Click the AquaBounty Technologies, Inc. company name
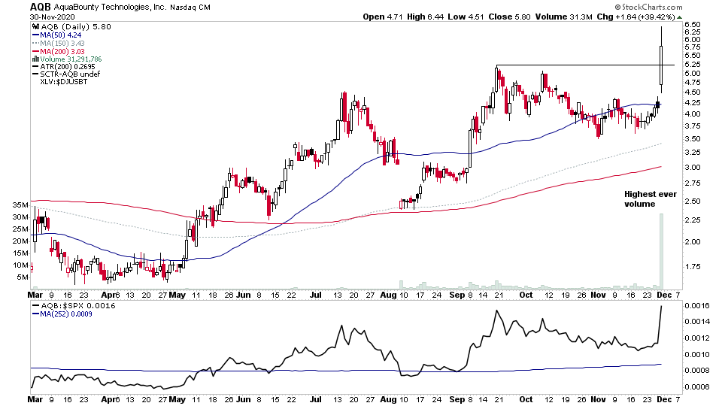722x406 pixels. tap(110, 8)
